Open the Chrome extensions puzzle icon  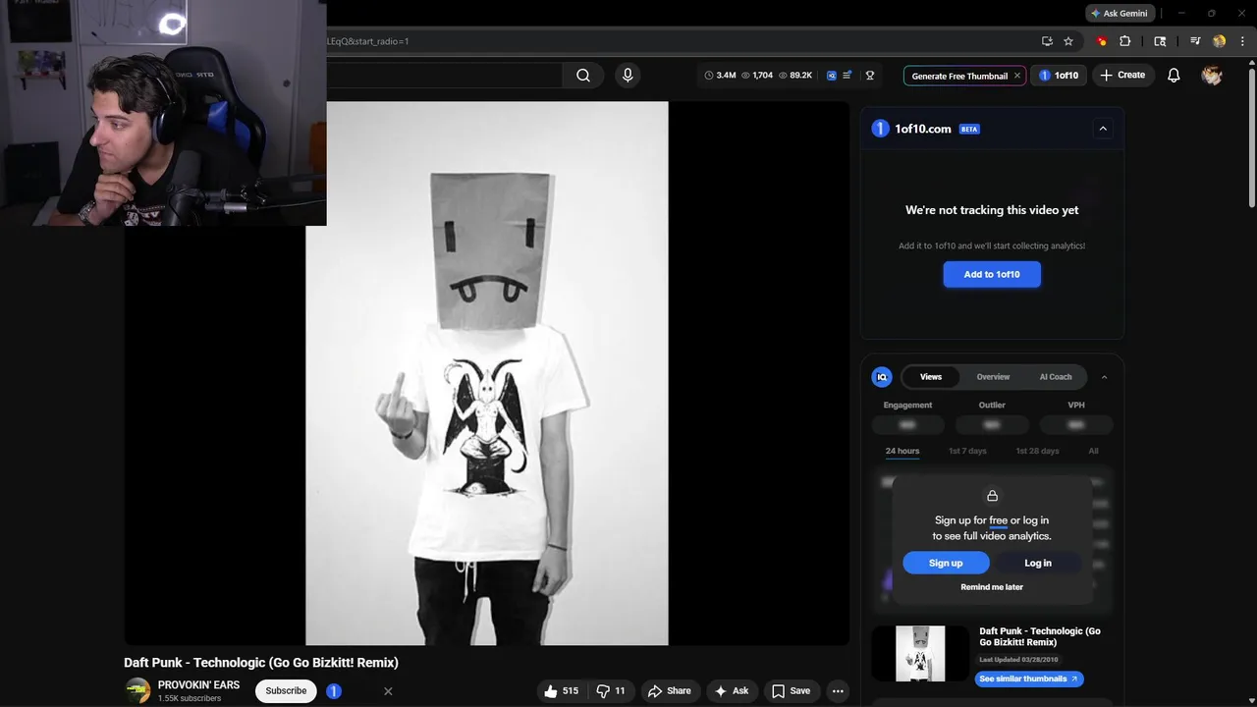[x=1125, y=41]
